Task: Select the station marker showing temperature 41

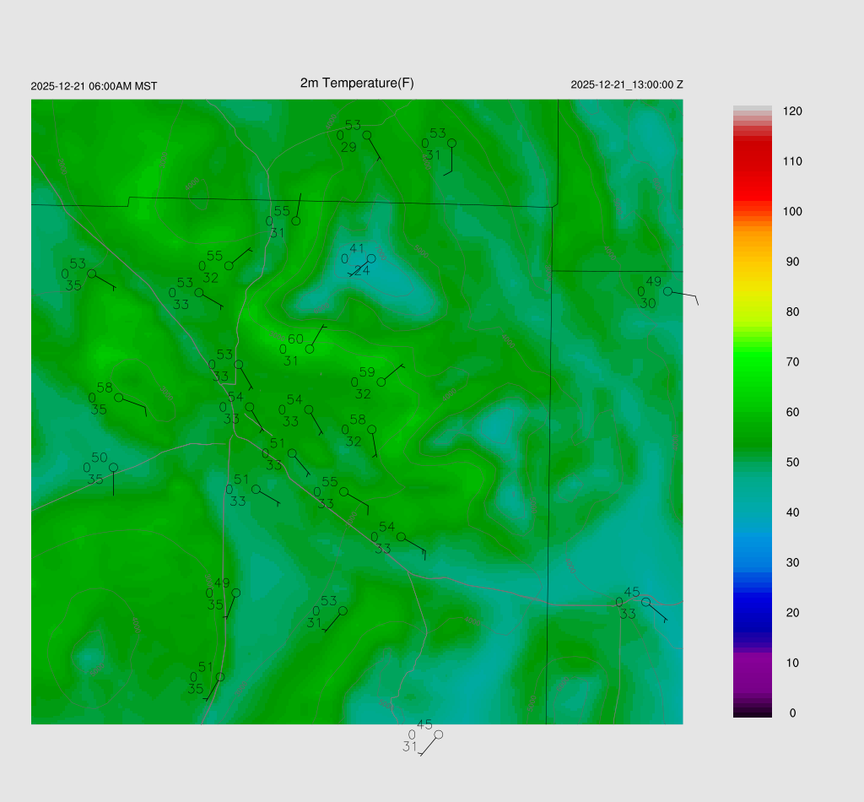Action: pos(370,258)
